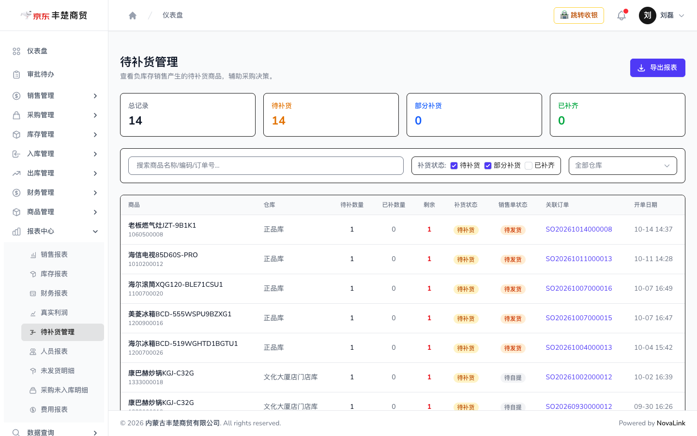Open 商品管理 in the sidebar

(x=54, y=212)
